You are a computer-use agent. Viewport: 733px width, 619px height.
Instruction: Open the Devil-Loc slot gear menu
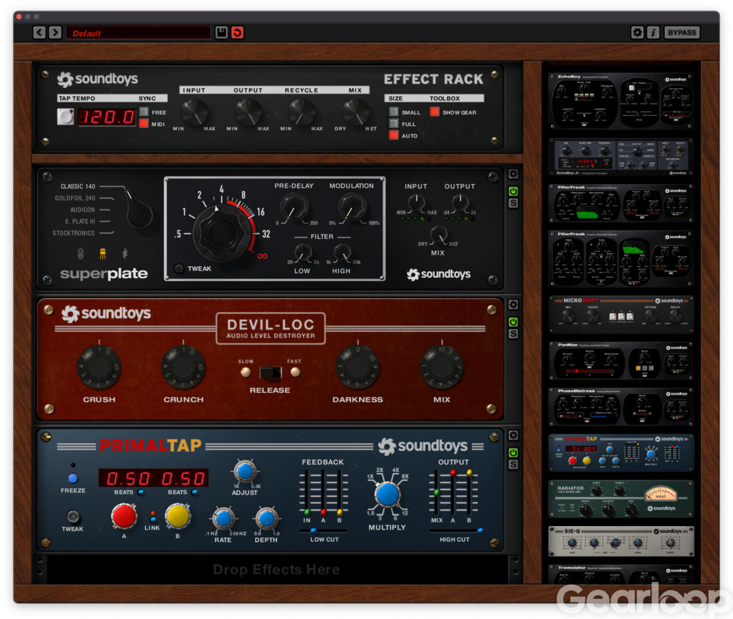pyautogui.click(x=513, y=305)
